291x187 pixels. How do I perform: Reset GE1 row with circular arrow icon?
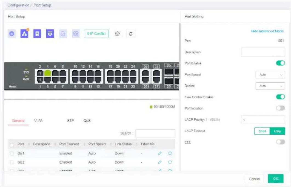(x=170, y=153)
